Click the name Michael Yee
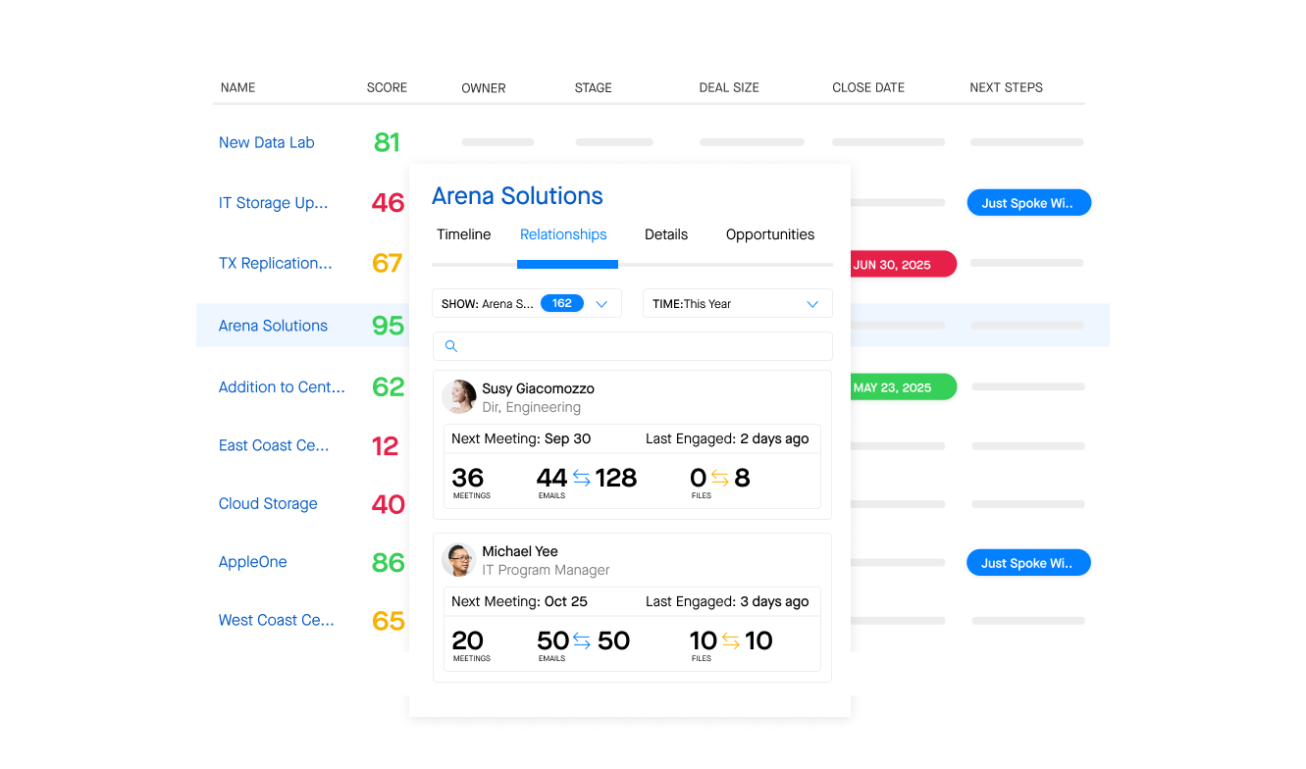Image resolution: width=1306 pixels, height=769 pixels. [520, 551]
